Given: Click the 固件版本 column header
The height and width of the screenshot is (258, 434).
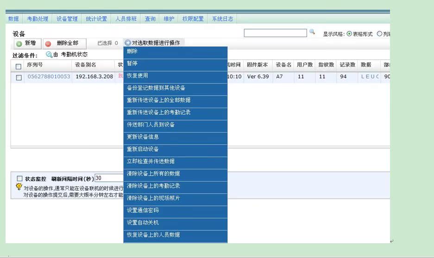Looking at the screenshot, I should [x=258, y=65].
